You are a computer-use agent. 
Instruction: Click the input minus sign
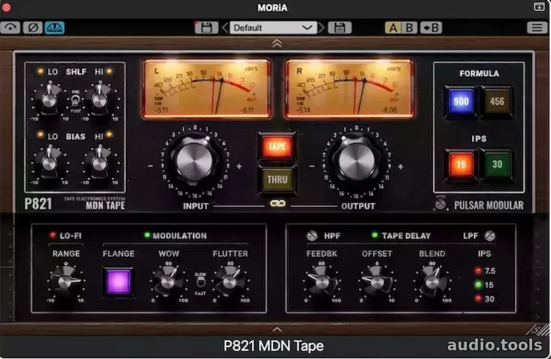pyautogui.click(x=151, y=166)
